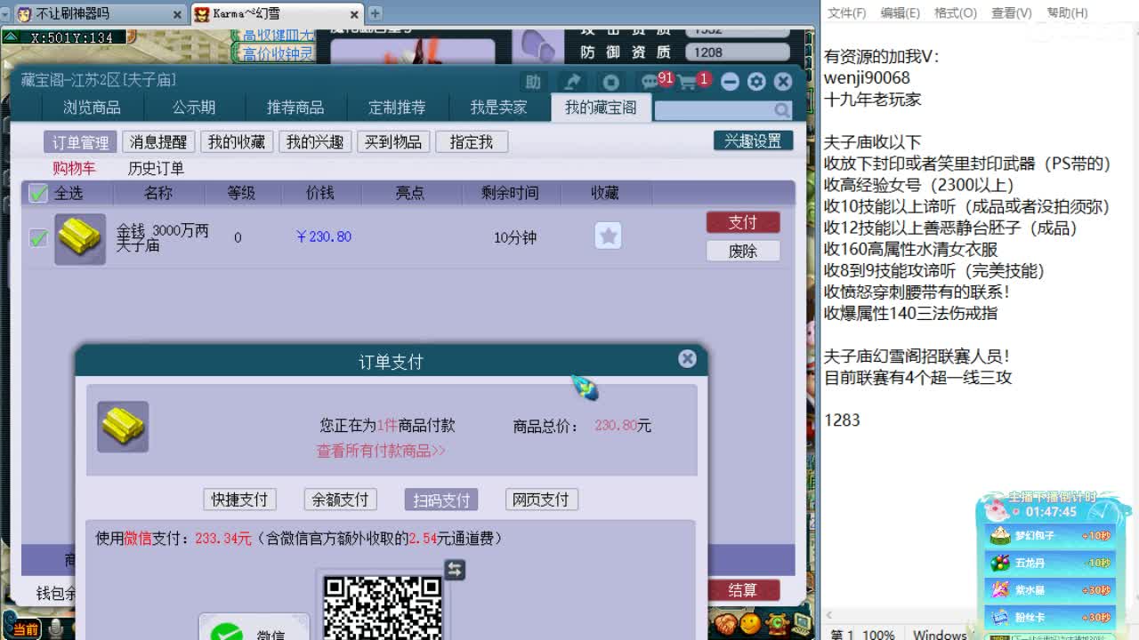This screenshot has height=640, width=1139.
Task: Click ¥230.80 price in cart row
Action: [x=324, y=236]
